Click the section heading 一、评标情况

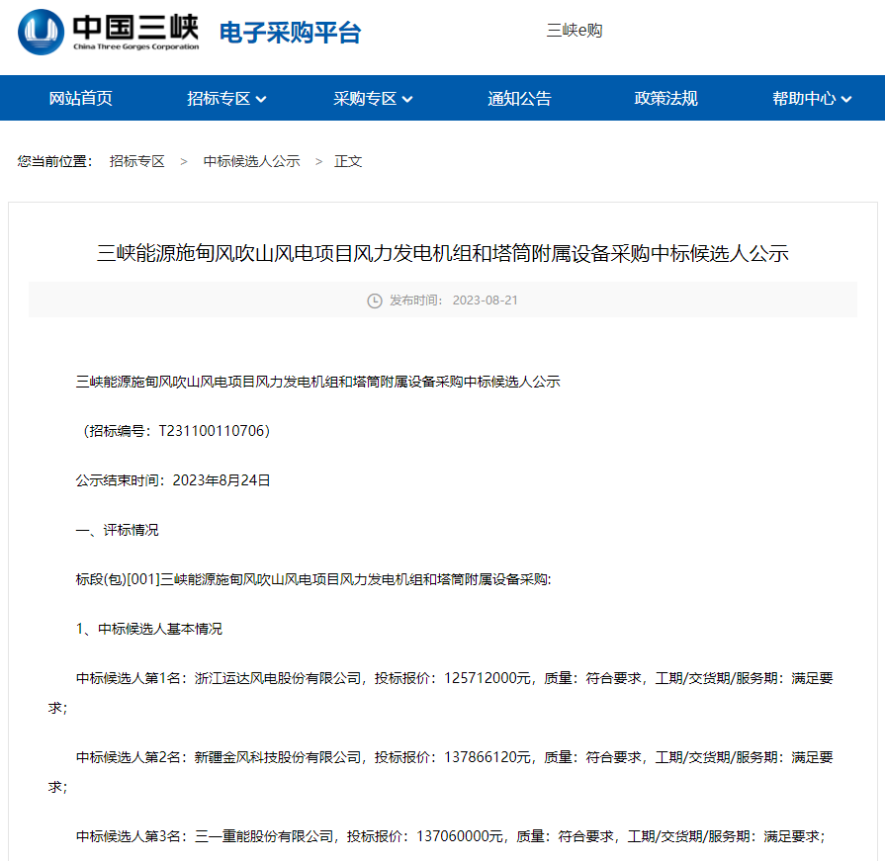(117, 530)
